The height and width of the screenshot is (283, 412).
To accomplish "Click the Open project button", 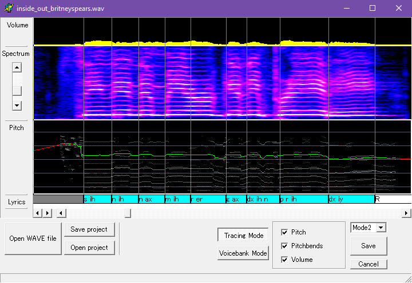I will 89,248.
